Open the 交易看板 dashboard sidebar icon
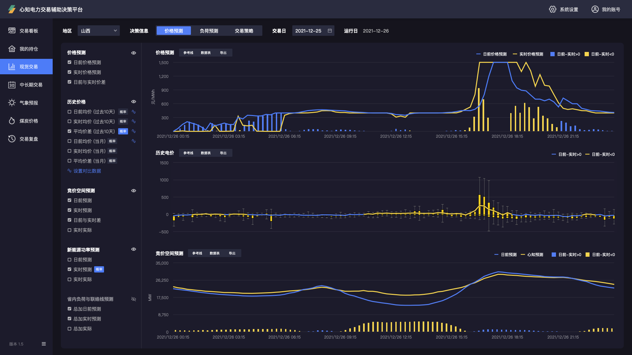This screenshot has height=355, width=632. pos(12,31)
